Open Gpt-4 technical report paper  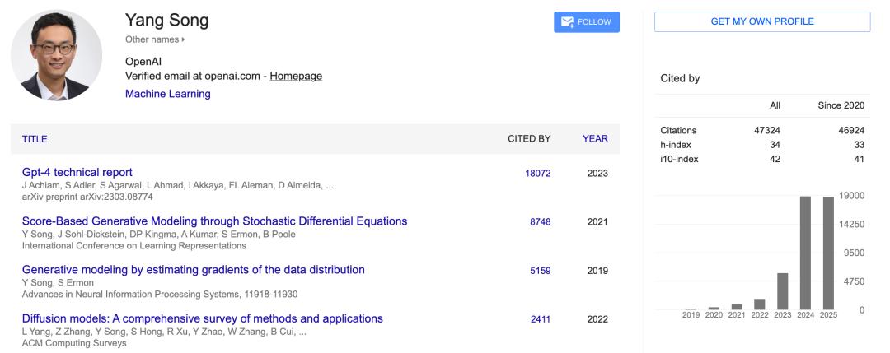(77, 172)
